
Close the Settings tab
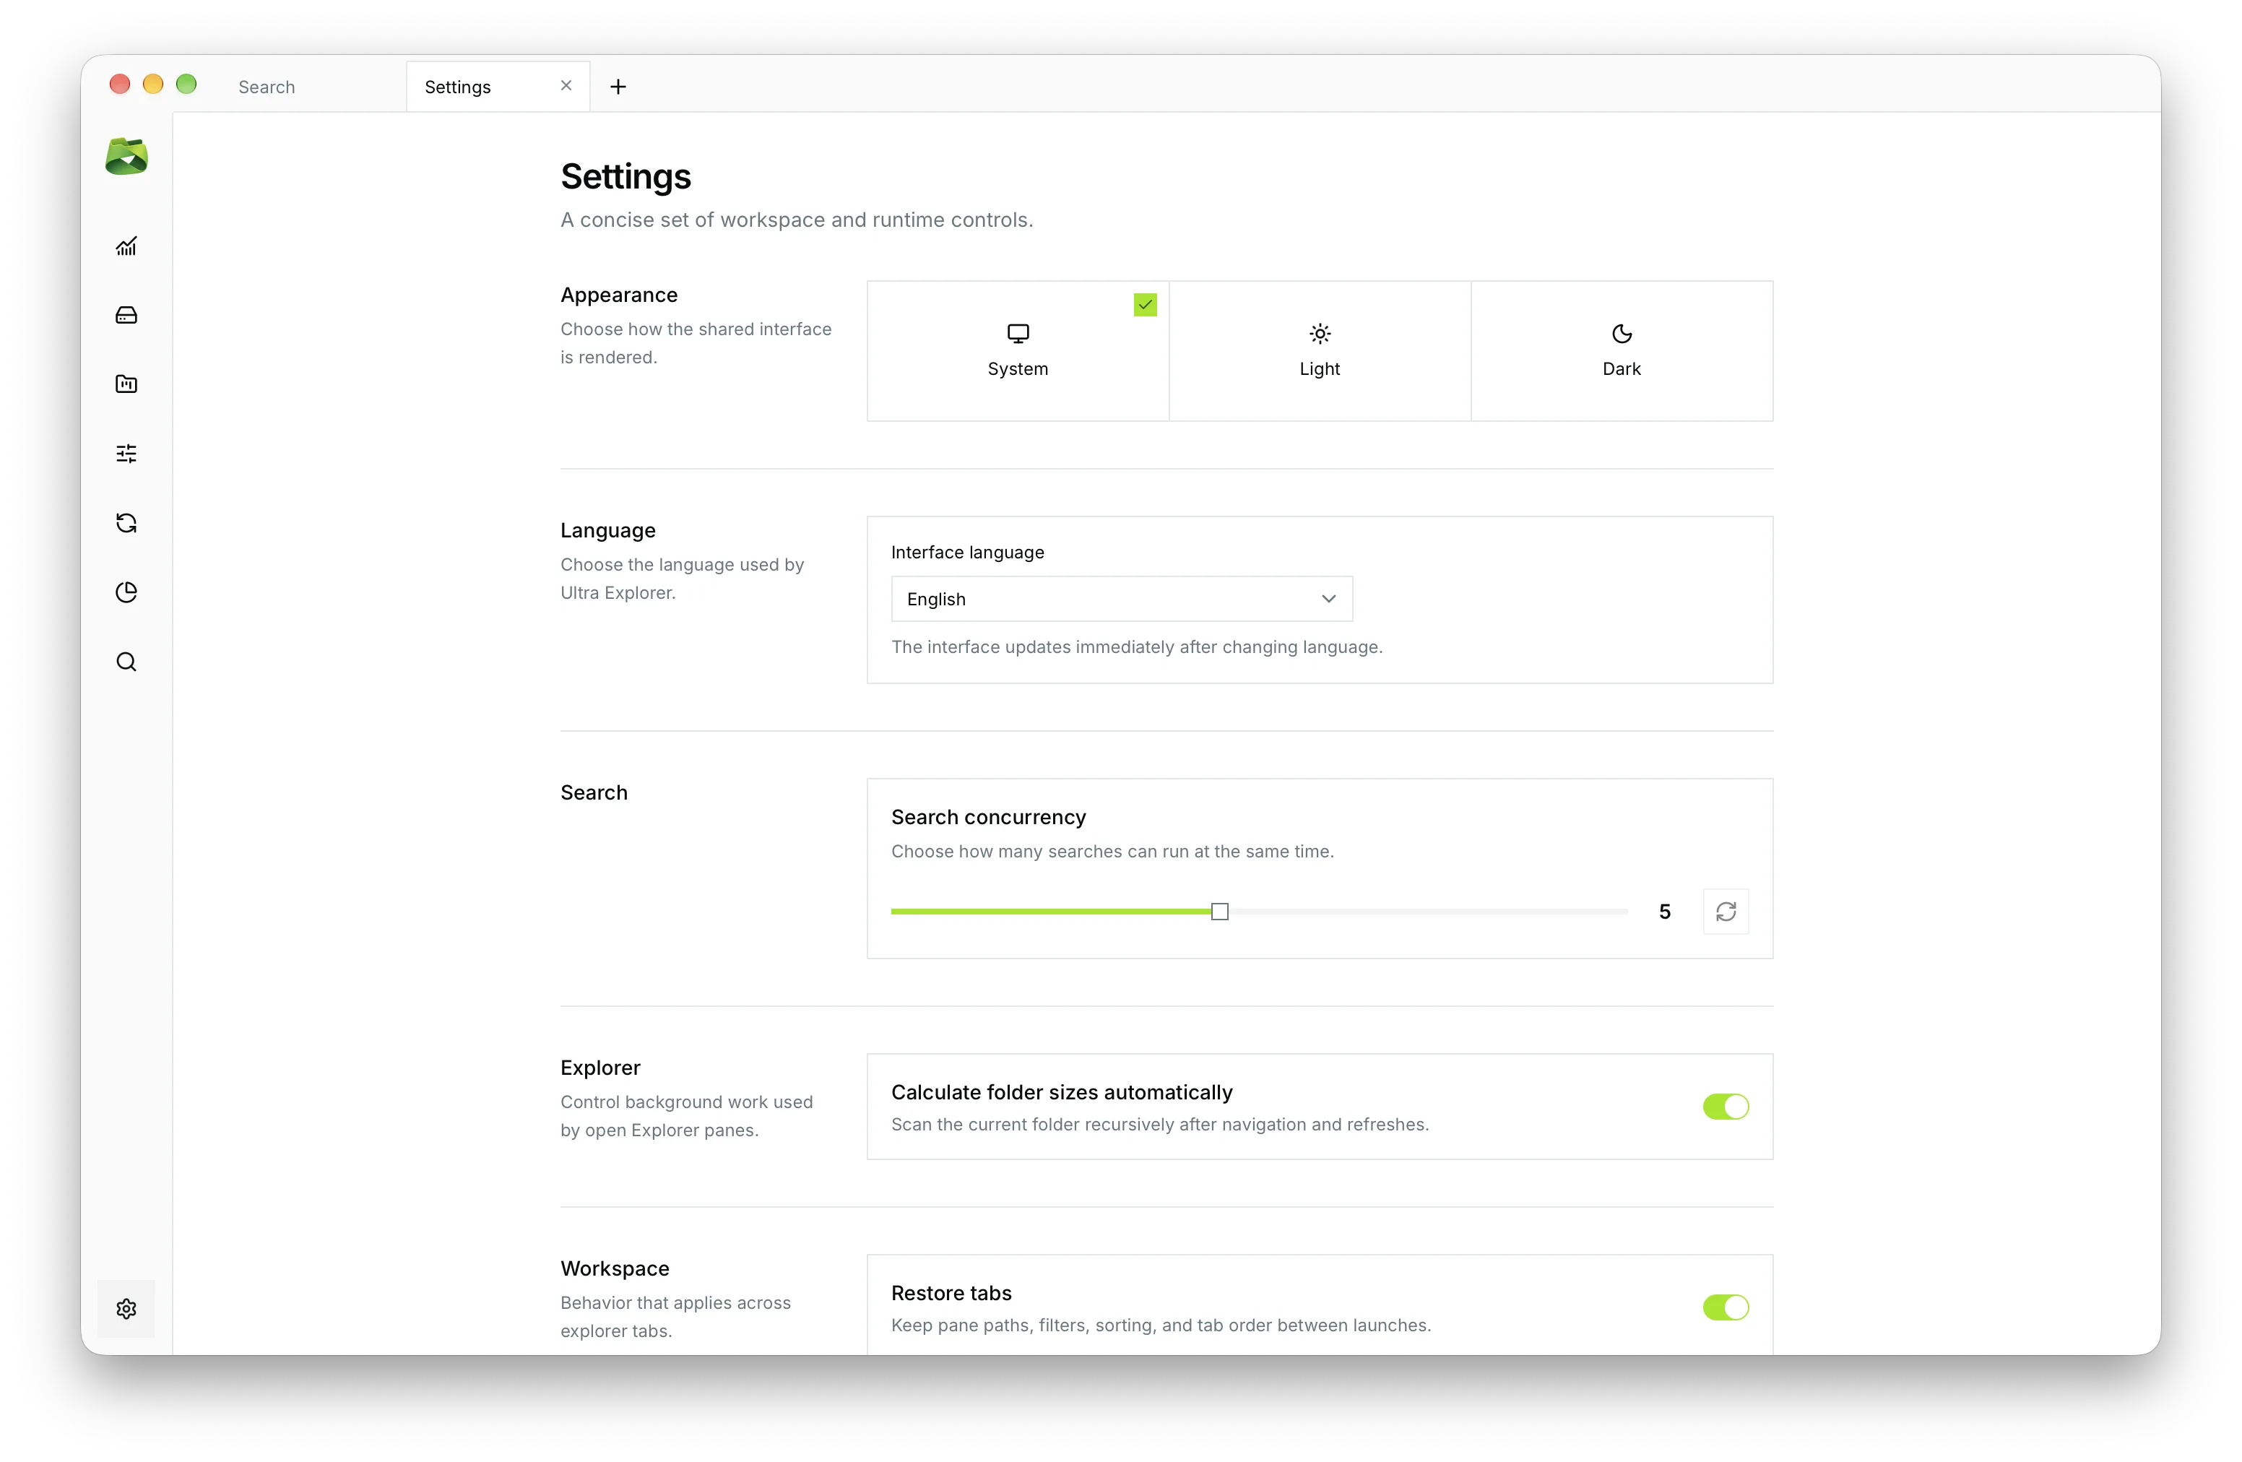(566, 86)
